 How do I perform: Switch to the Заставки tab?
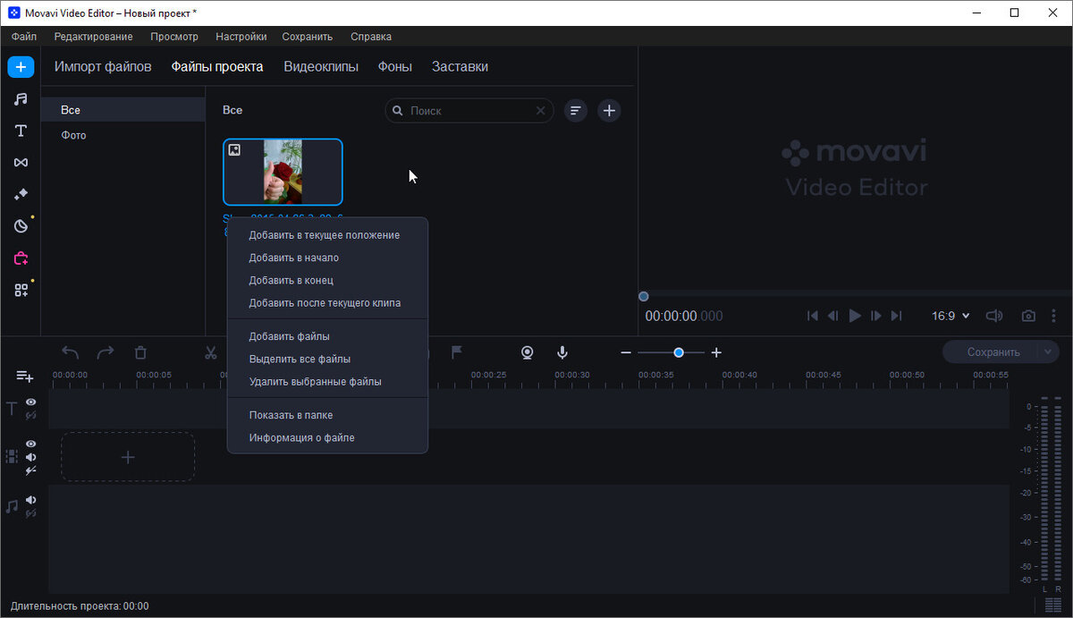pos(460,67)
